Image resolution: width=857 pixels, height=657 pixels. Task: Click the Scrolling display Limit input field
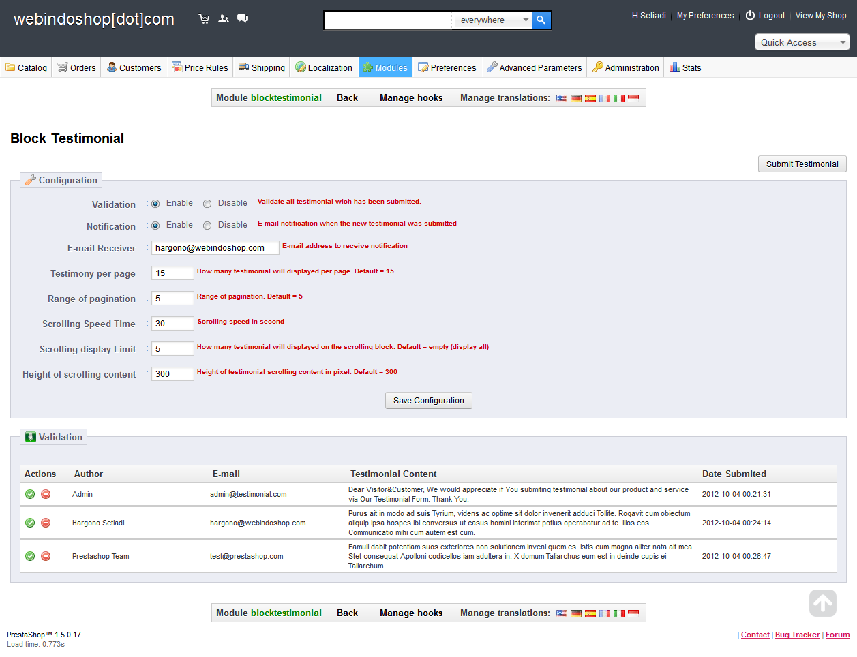pos(172,348)
